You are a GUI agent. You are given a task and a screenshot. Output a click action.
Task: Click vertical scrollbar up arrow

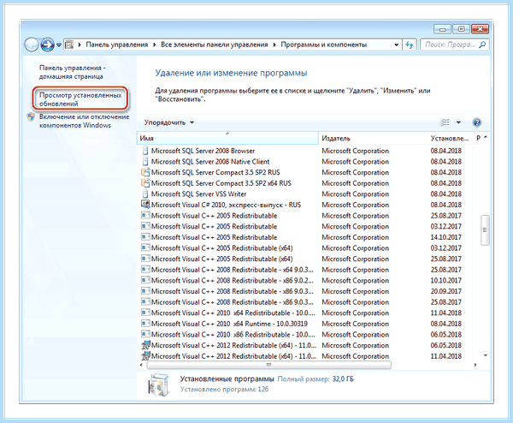486,137
